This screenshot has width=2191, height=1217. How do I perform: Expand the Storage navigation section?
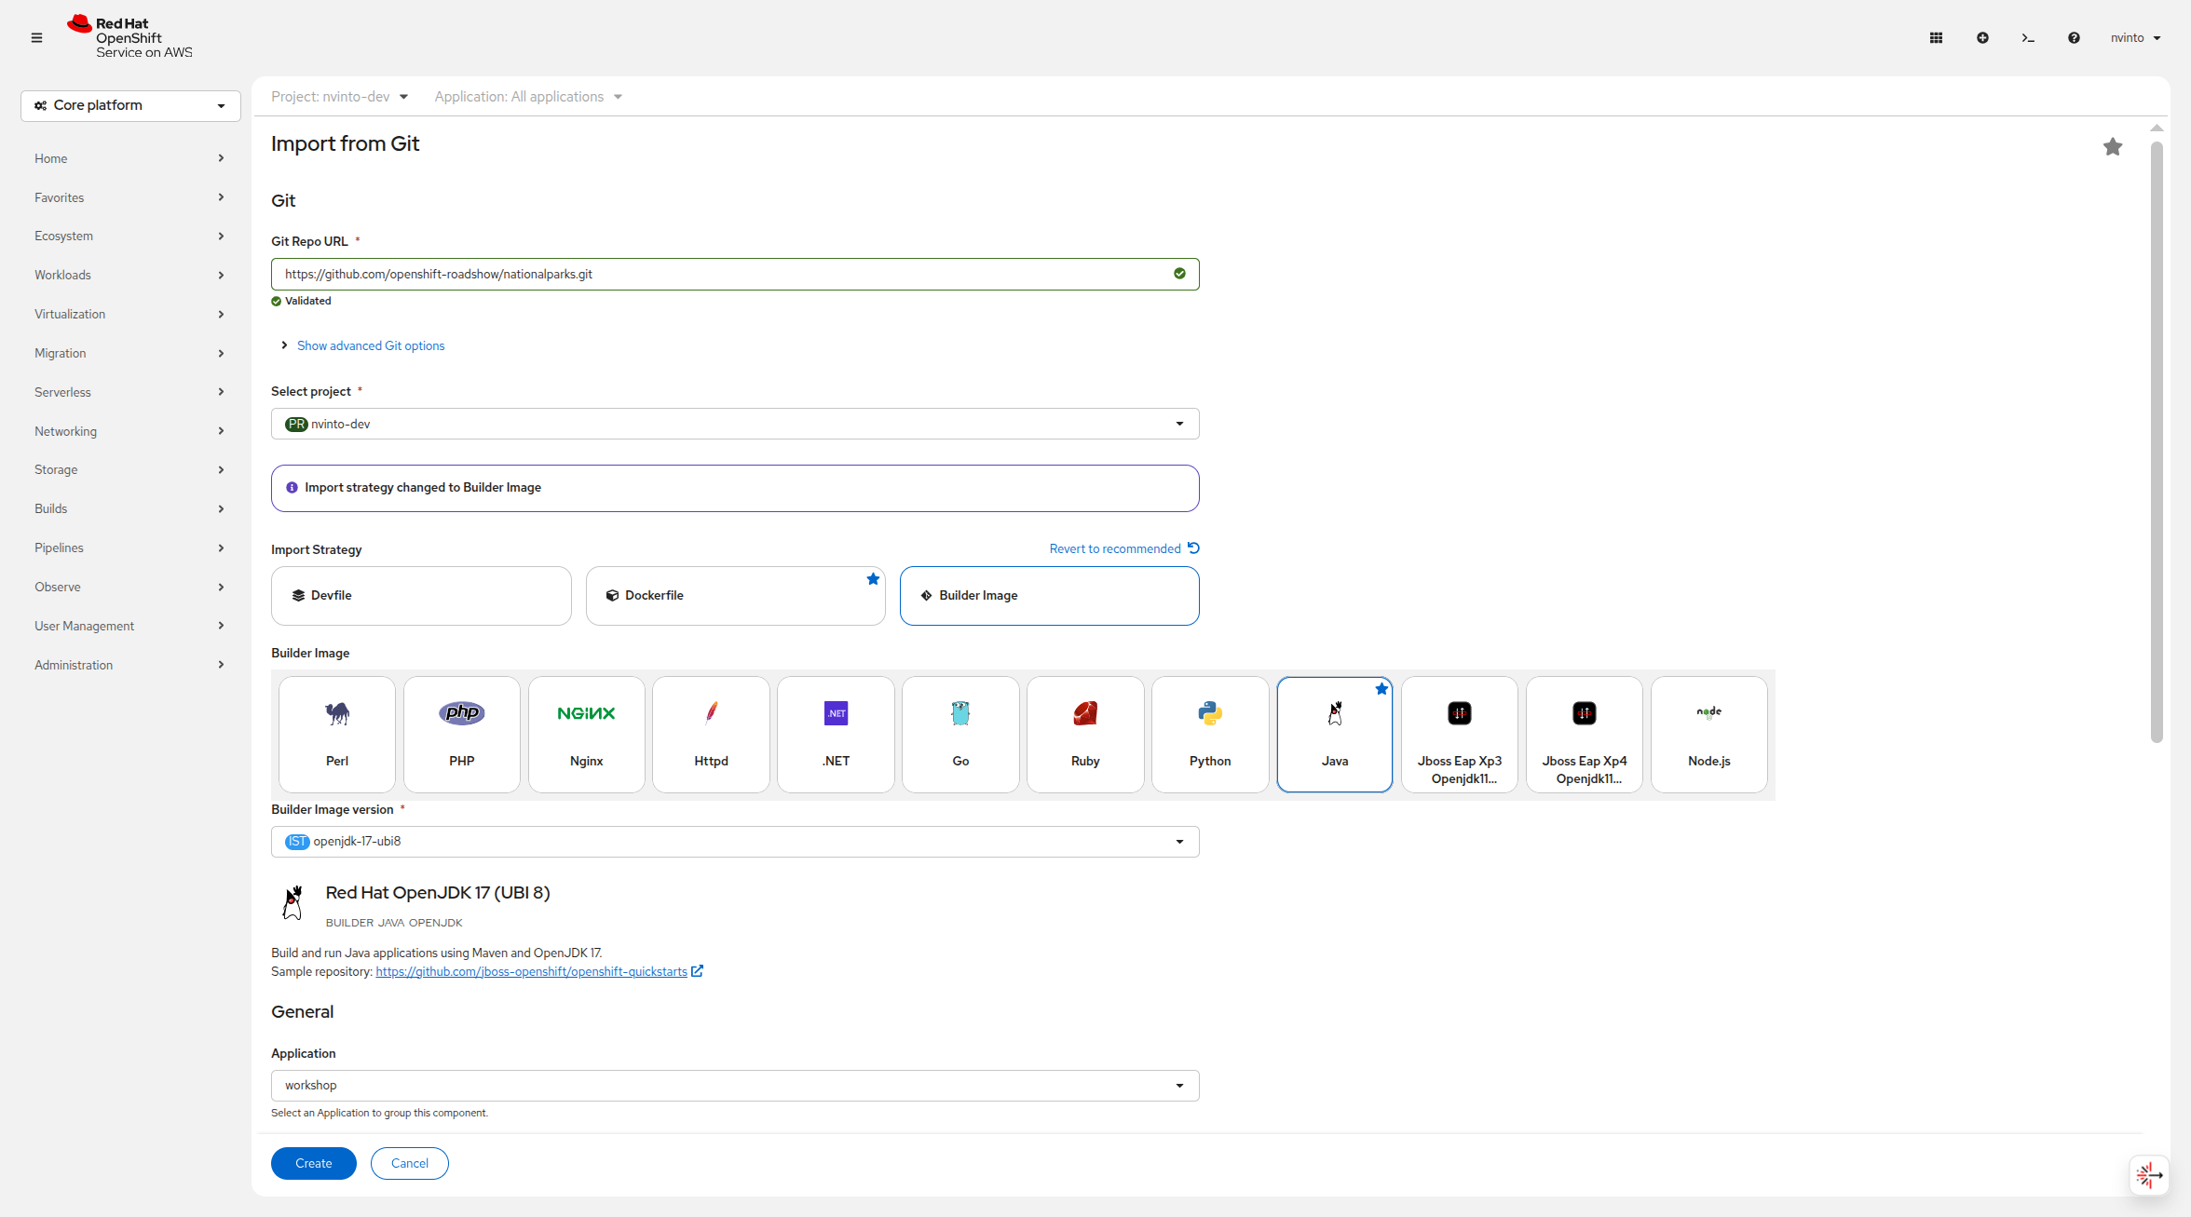coord(129,469)
